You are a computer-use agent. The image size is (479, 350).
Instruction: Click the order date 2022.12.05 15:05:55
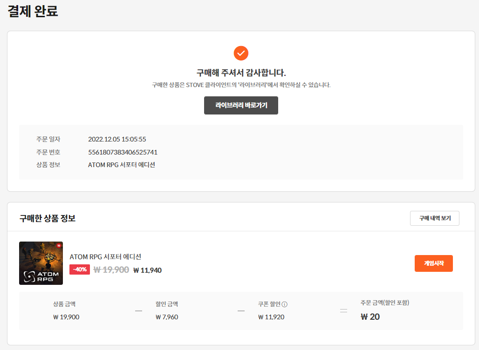pos(117,139)
